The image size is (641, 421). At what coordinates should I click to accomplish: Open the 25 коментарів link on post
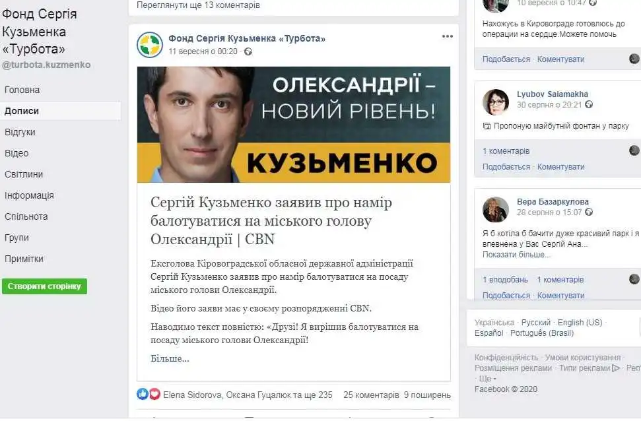click(371, 395)
